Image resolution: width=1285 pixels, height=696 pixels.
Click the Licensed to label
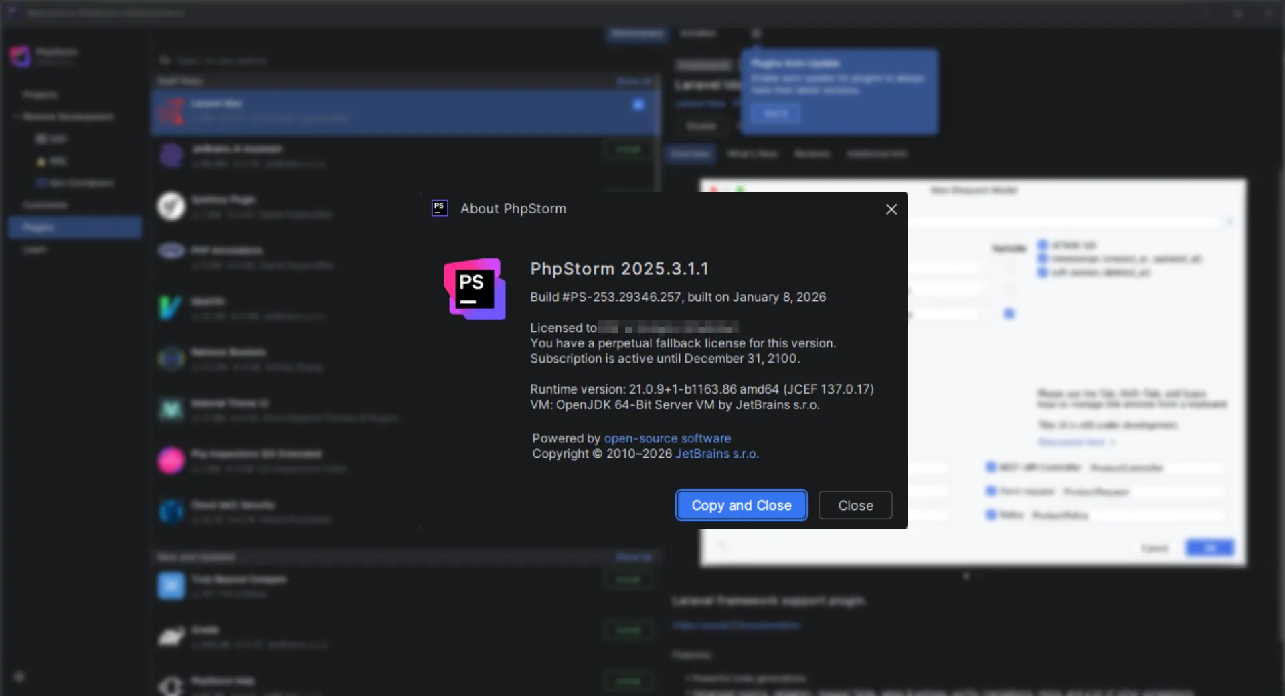[x=564, y=328]
